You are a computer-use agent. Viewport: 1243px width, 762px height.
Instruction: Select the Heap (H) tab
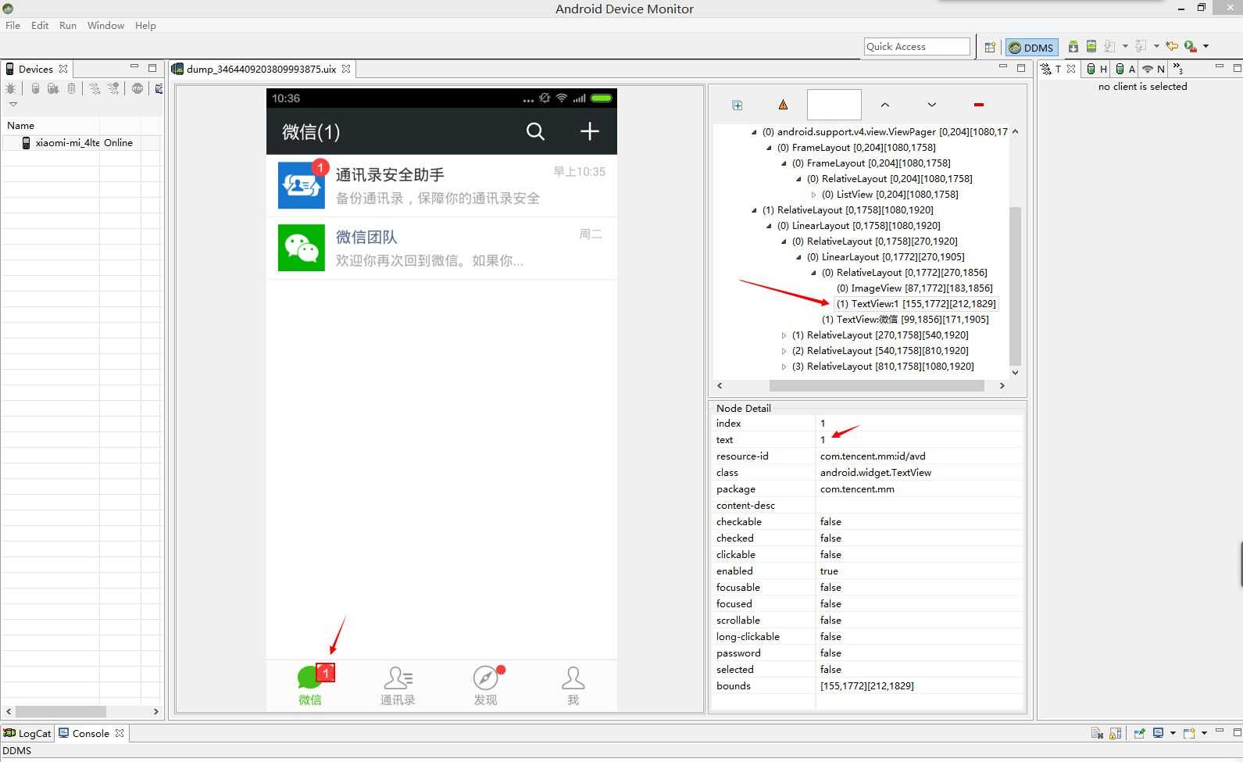tap(1097, 69)
